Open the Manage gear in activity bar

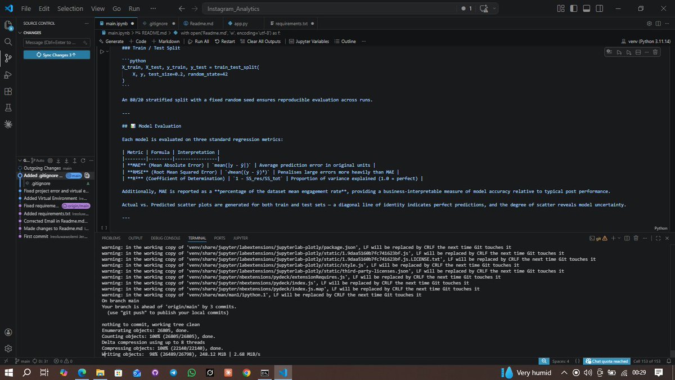click(x=8, y=348)
